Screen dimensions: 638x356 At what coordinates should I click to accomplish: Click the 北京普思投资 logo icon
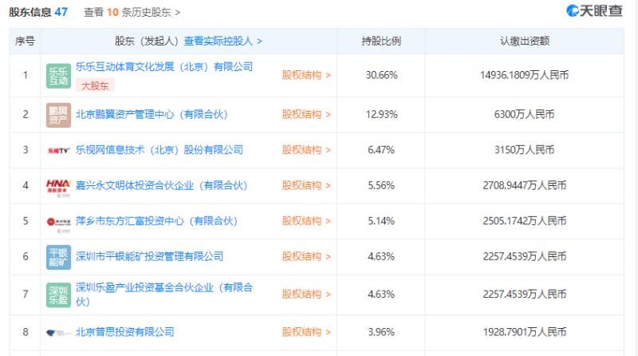coord(58,333)
